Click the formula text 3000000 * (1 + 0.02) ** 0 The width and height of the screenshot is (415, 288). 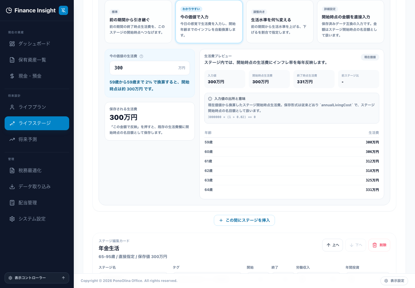pos(232,117)
